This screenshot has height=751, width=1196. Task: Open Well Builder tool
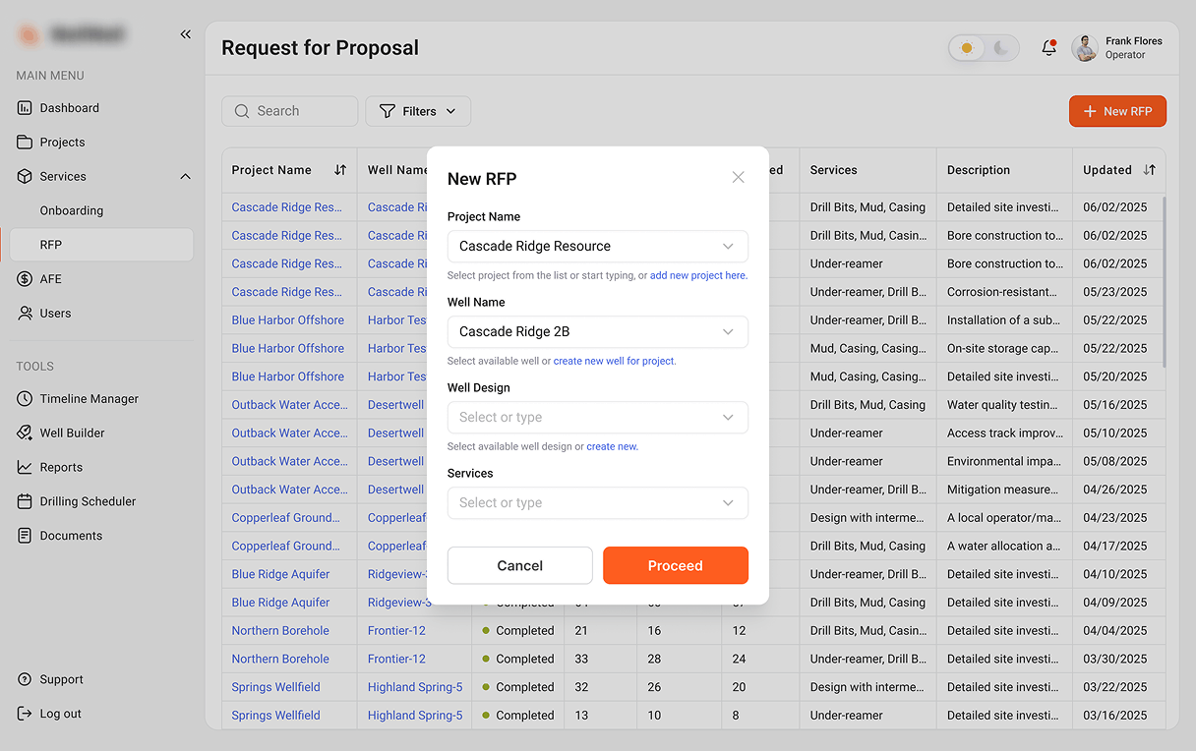tap(72, 433)
